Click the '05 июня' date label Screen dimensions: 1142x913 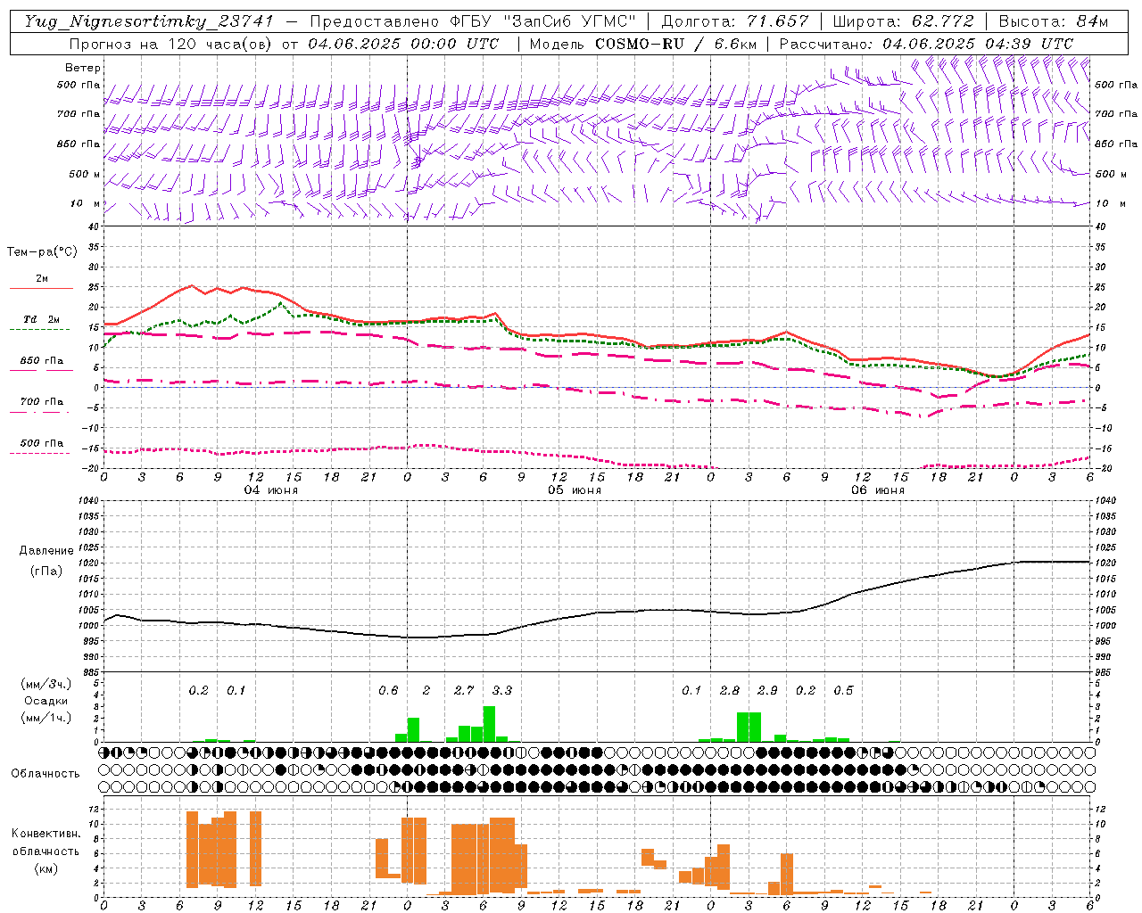click(x=575, y=490)
